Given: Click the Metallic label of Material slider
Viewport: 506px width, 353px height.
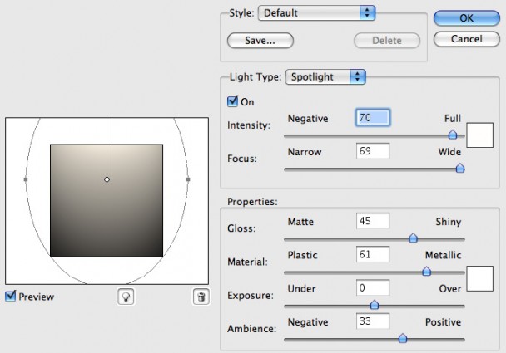Looking at the screenshot, I should [443, 255].
